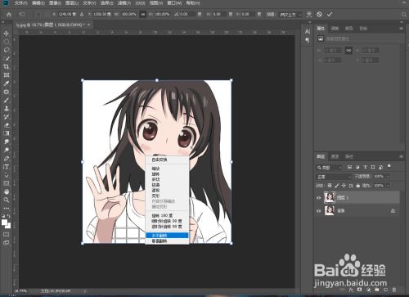Select the Pen tool

[7, 158]
